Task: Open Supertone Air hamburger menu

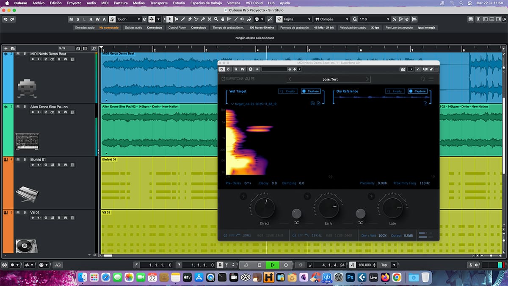Action: [431, 79]
